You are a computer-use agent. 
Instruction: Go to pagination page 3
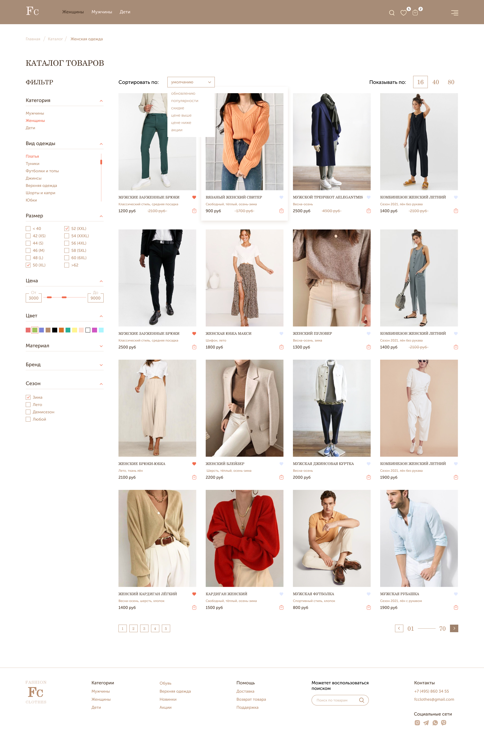pos(144,628)
